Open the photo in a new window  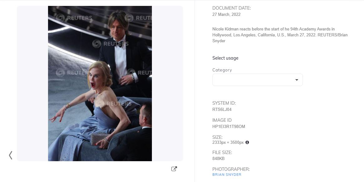click(174, 169)
